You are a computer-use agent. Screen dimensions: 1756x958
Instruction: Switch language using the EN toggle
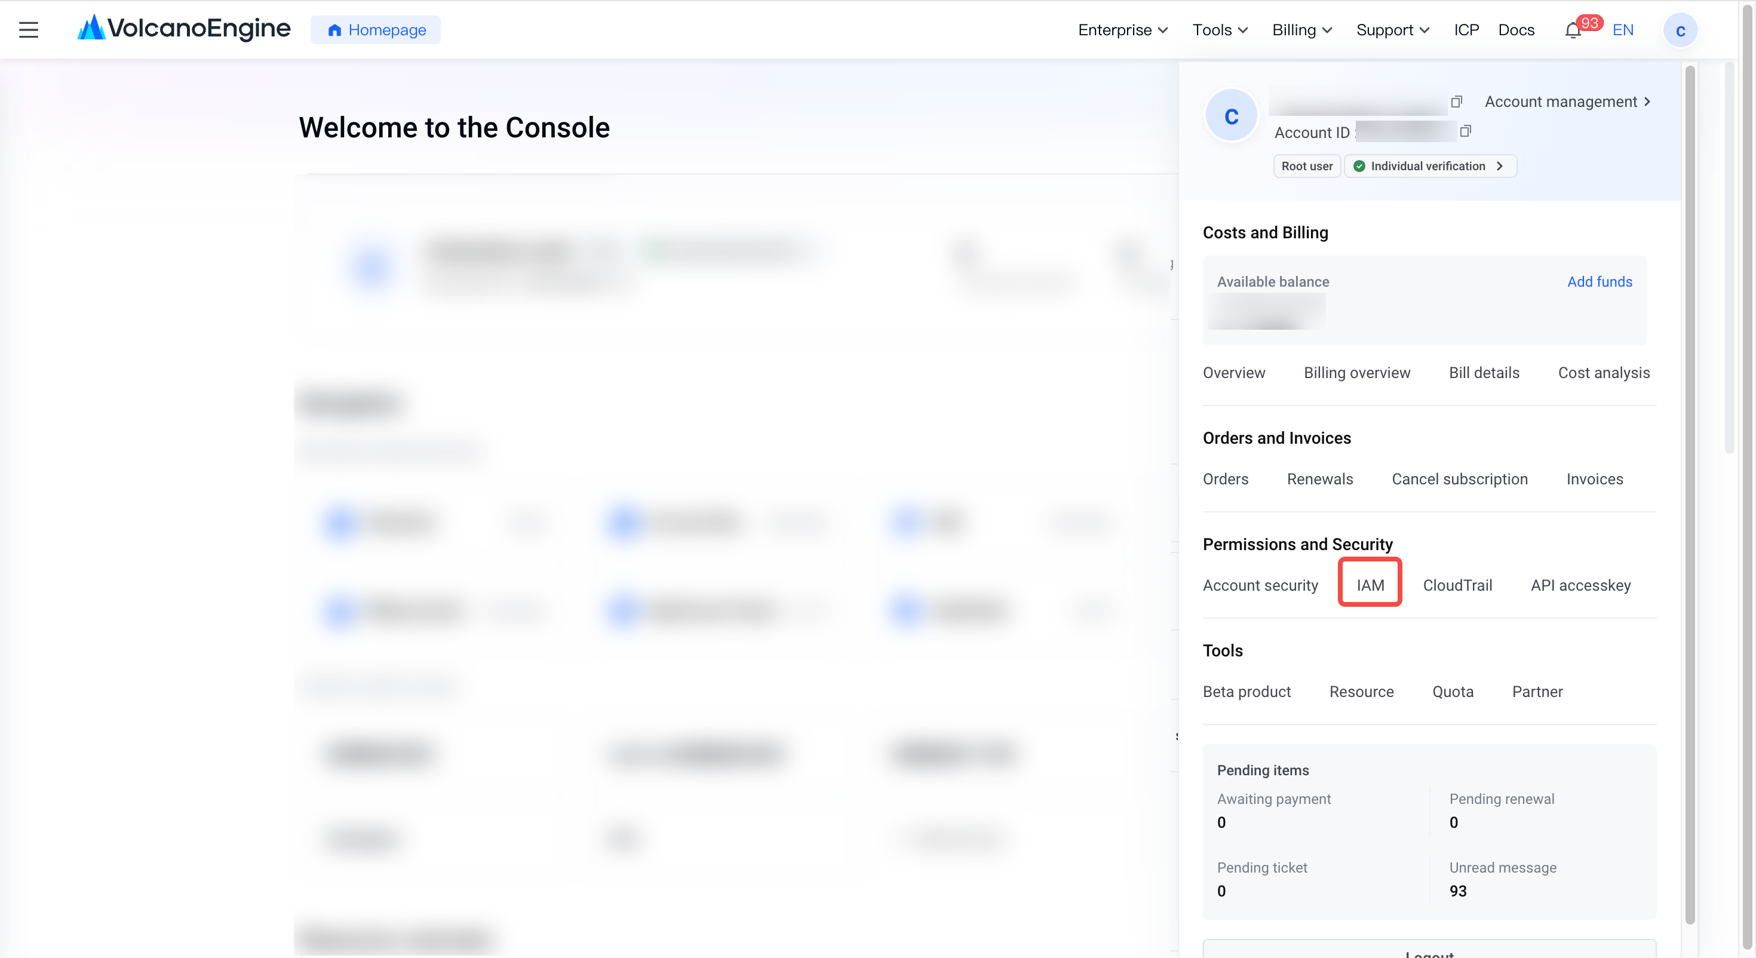[x=1622, y=30]
